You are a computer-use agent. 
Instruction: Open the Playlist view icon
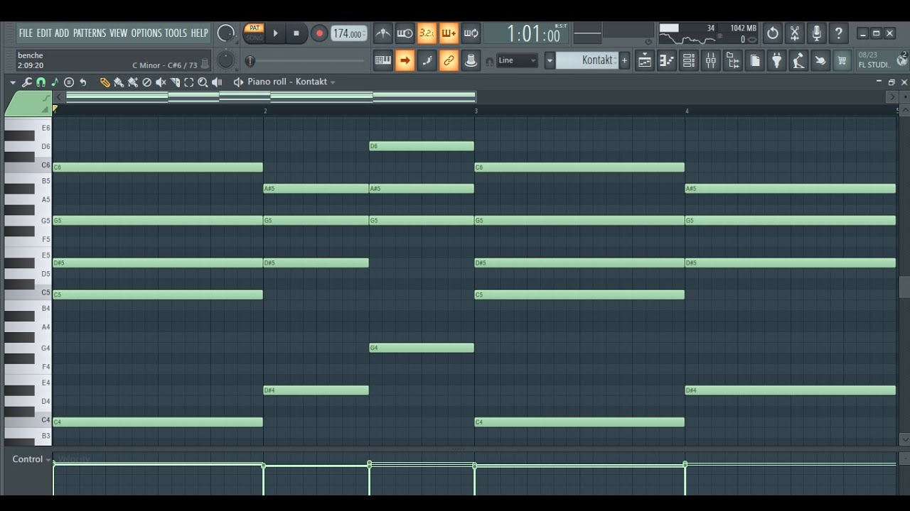pyautogui.click(x=644, y=61)
